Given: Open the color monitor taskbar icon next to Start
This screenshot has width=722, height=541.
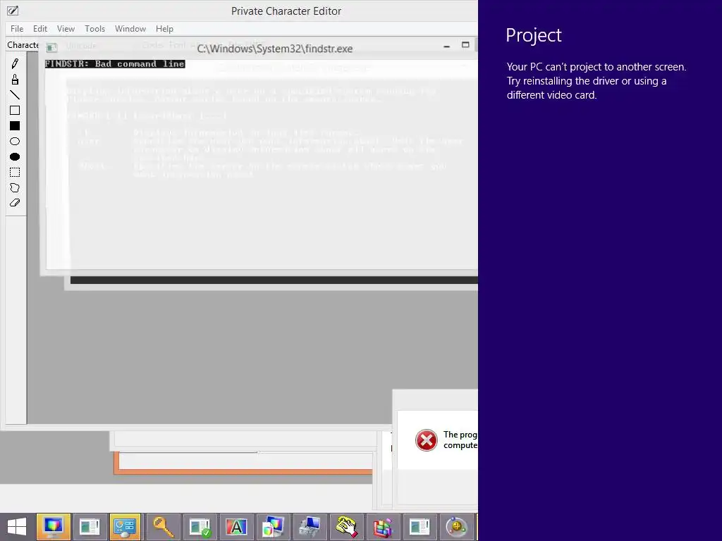Looking at the screenshot, I should (x=54, y=527).
